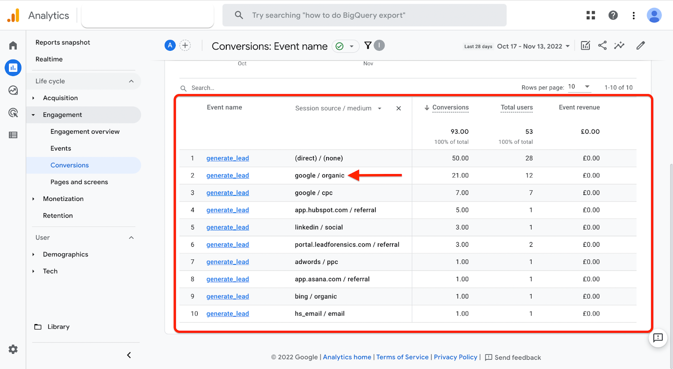
Task: Open Reports snapshot
Action: click(x=63, y=42)
